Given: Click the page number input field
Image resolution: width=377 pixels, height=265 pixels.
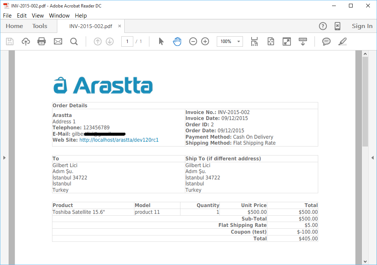Looking at the screenshot, I should [x=127, y=41].
